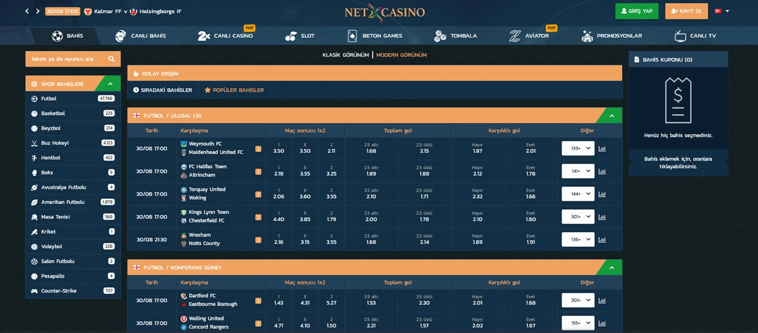Image resolution: width=758 pixels, height=333 pixels.
Task: Pick home win odds 3.50 for Weymouth FC
Action: click(279, 149)
